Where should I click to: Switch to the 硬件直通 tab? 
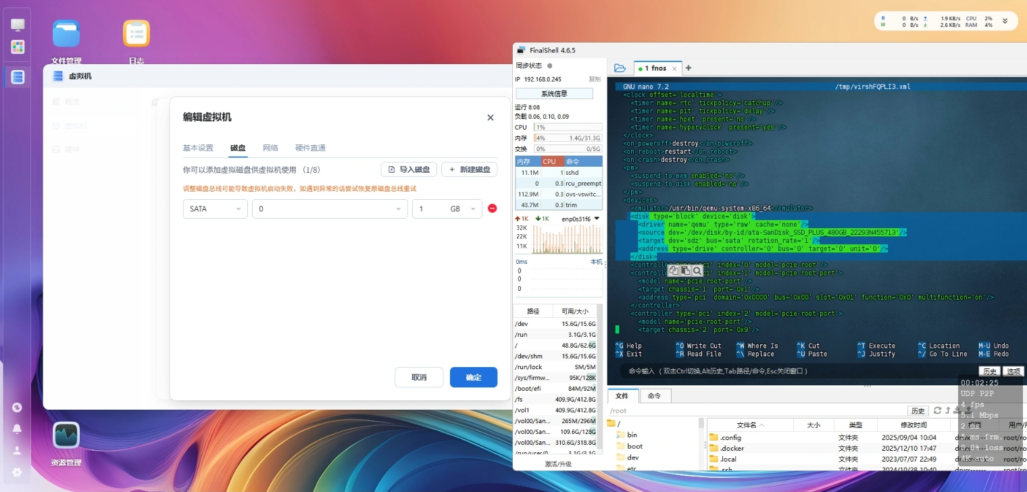pos(310,148)
